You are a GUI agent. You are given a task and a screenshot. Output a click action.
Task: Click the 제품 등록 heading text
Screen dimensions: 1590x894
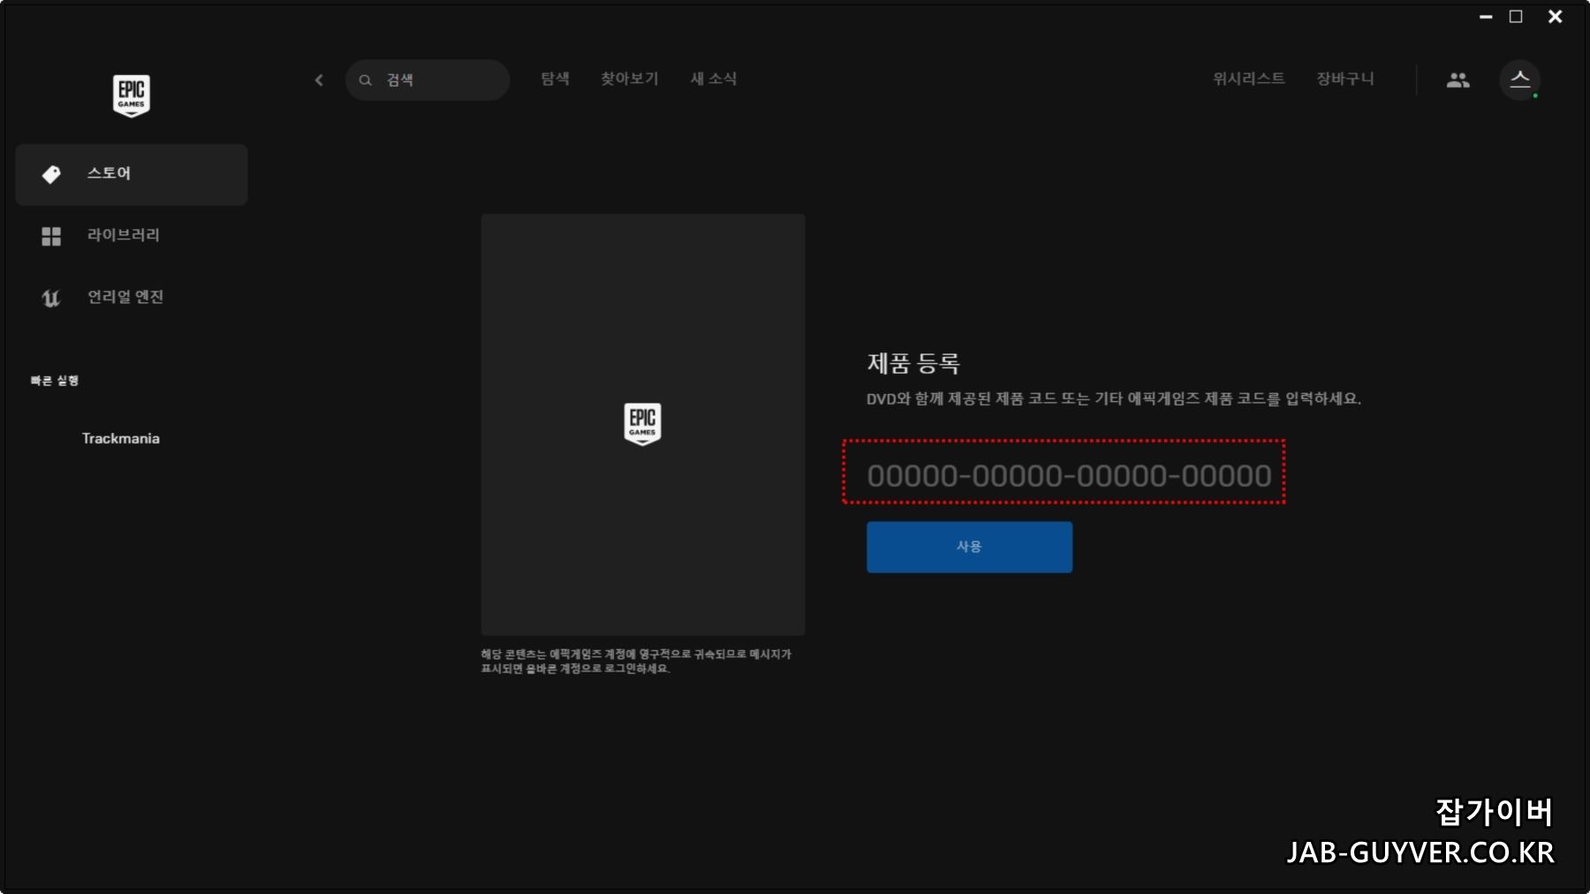coord(913,363)
